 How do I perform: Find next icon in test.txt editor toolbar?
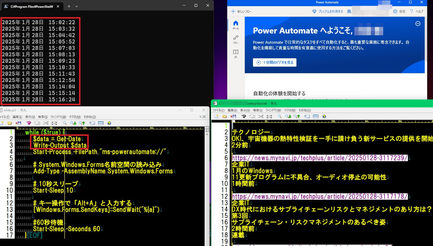(288, 116)
